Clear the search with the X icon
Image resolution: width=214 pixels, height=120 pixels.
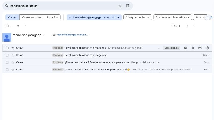(120, 6)
